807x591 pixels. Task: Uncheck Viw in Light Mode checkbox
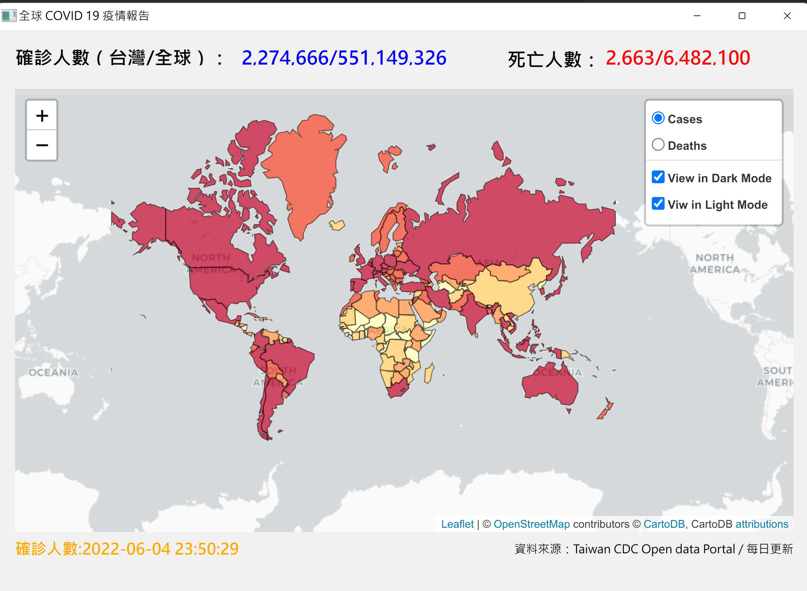click(x=658, y=204)
